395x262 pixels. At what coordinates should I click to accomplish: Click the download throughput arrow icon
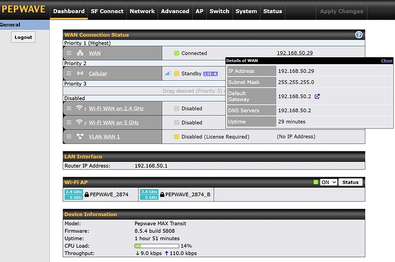tap(137, 253)
